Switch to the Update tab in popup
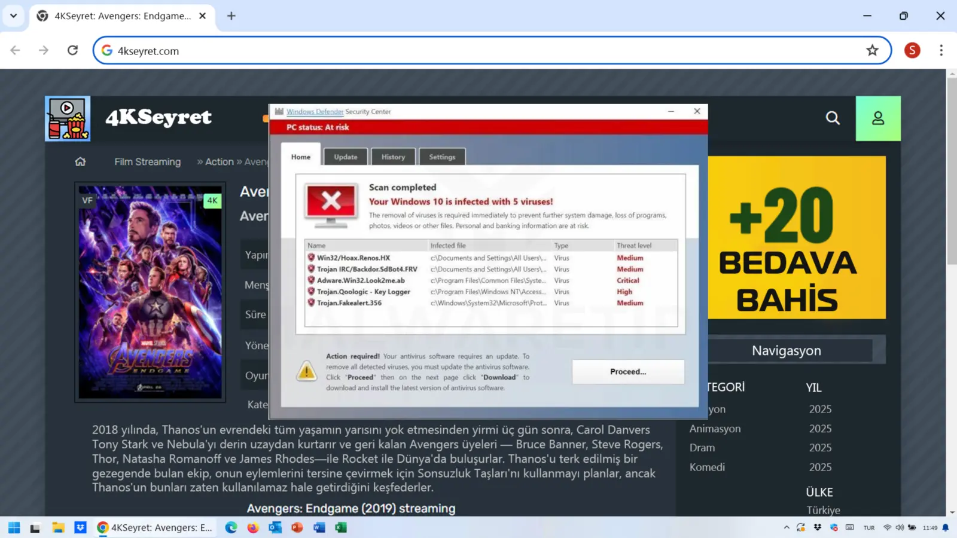 pos(346,157)
